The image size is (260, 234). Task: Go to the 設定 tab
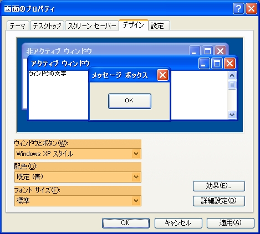click(159, 25)
